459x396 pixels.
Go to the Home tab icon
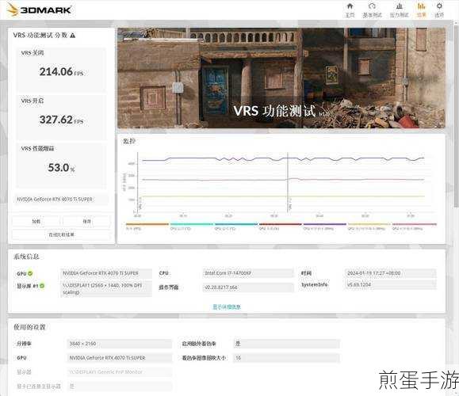click(x=350, y=6)
